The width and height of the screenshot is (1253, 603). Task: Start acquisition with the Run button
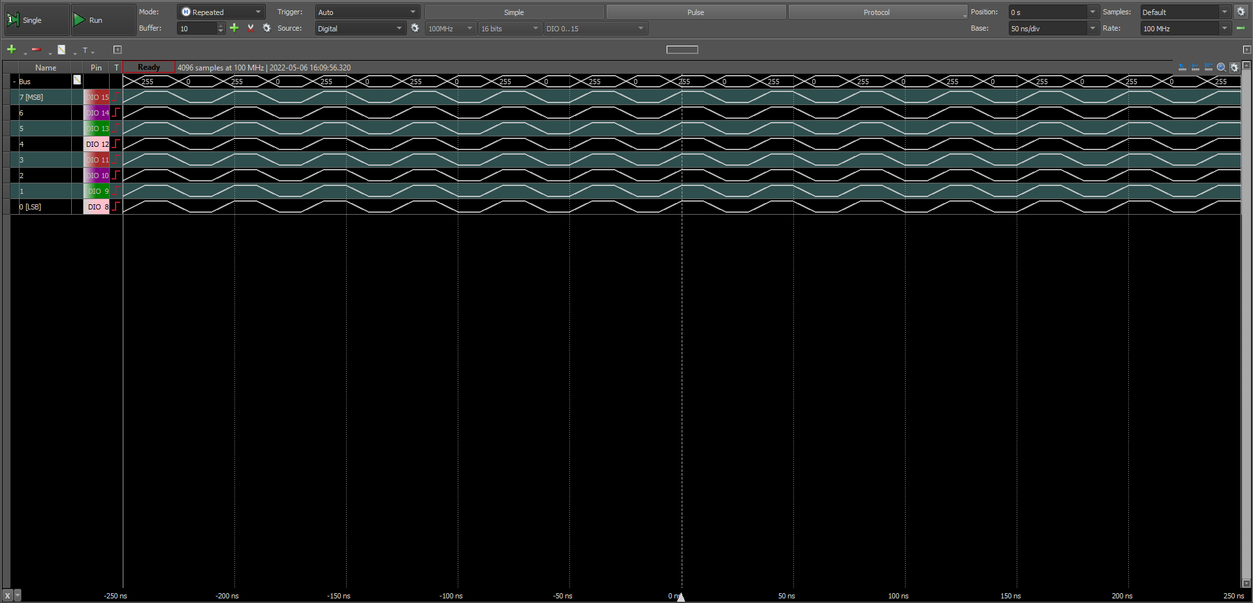(103, 20)
